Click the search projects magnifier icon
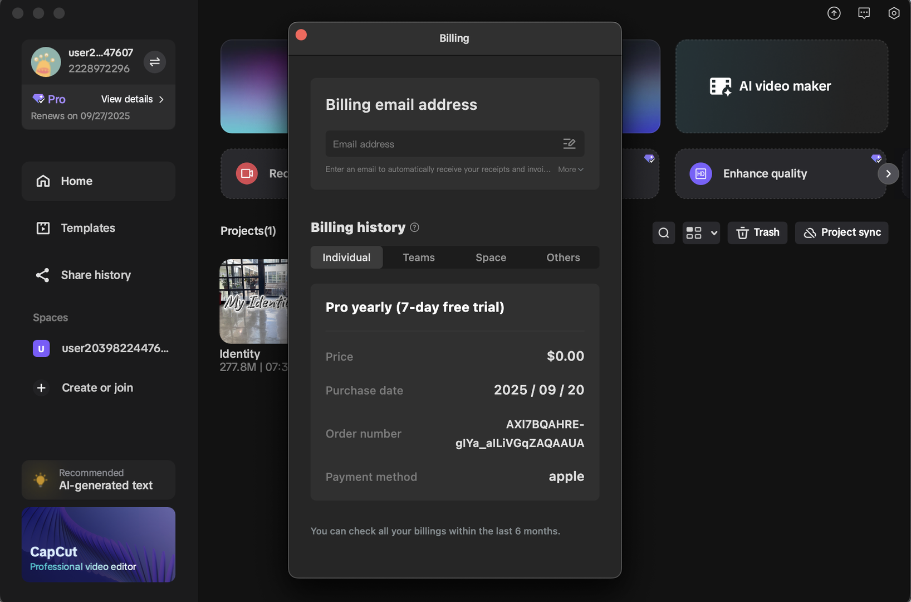 664,233
